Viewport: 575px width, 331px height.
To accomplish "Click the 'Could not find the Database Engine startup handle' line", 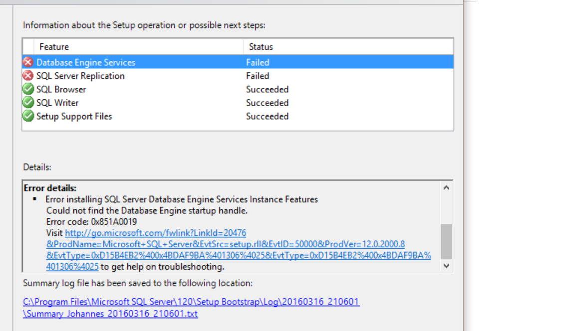I will (x=147, y=210).
